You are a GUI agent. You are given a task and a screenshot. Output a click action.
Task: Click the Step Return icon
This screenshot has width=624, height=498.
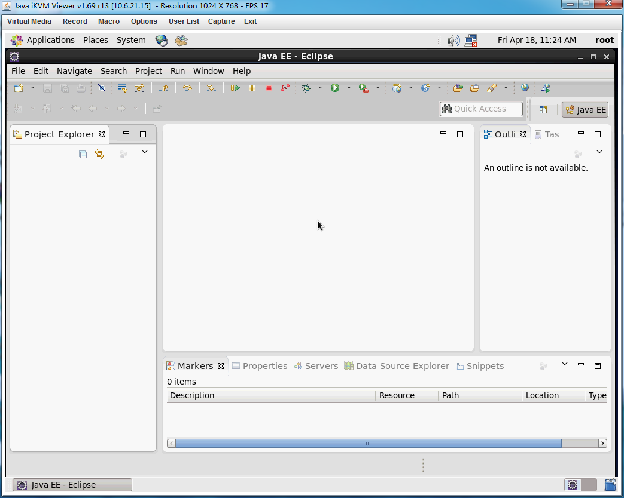point(163,88)
